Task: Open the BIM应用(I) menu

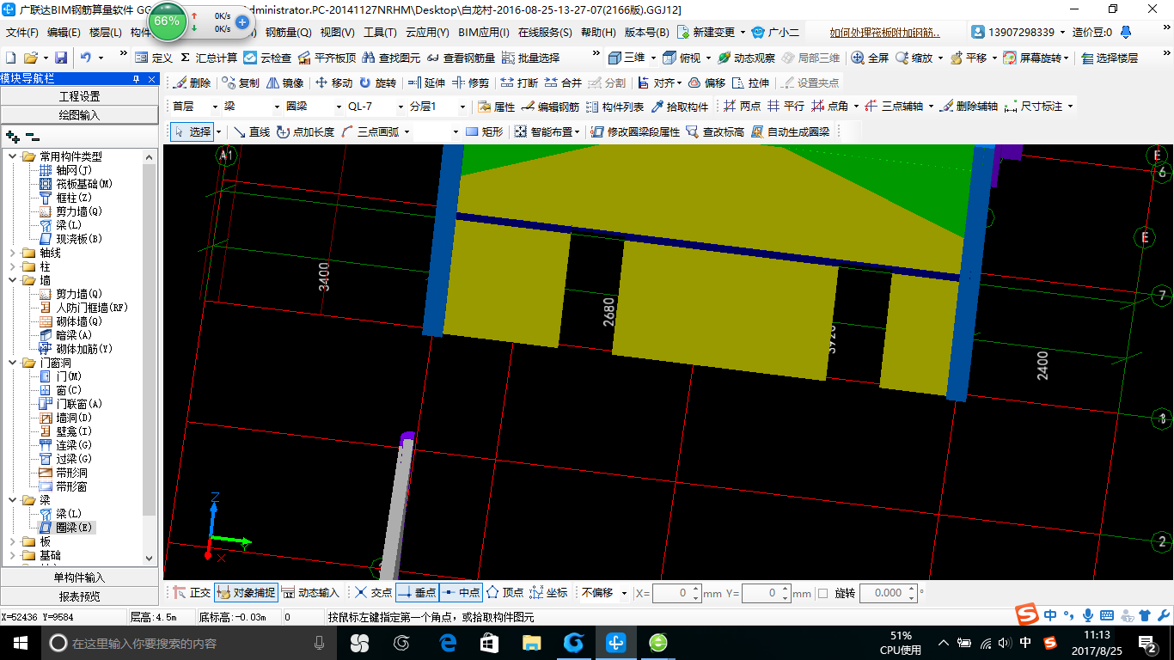Action: (483, 33)
